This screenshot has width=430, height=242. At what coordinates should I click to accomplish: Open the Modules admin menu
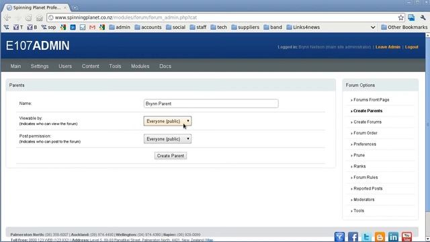[140, 66]
